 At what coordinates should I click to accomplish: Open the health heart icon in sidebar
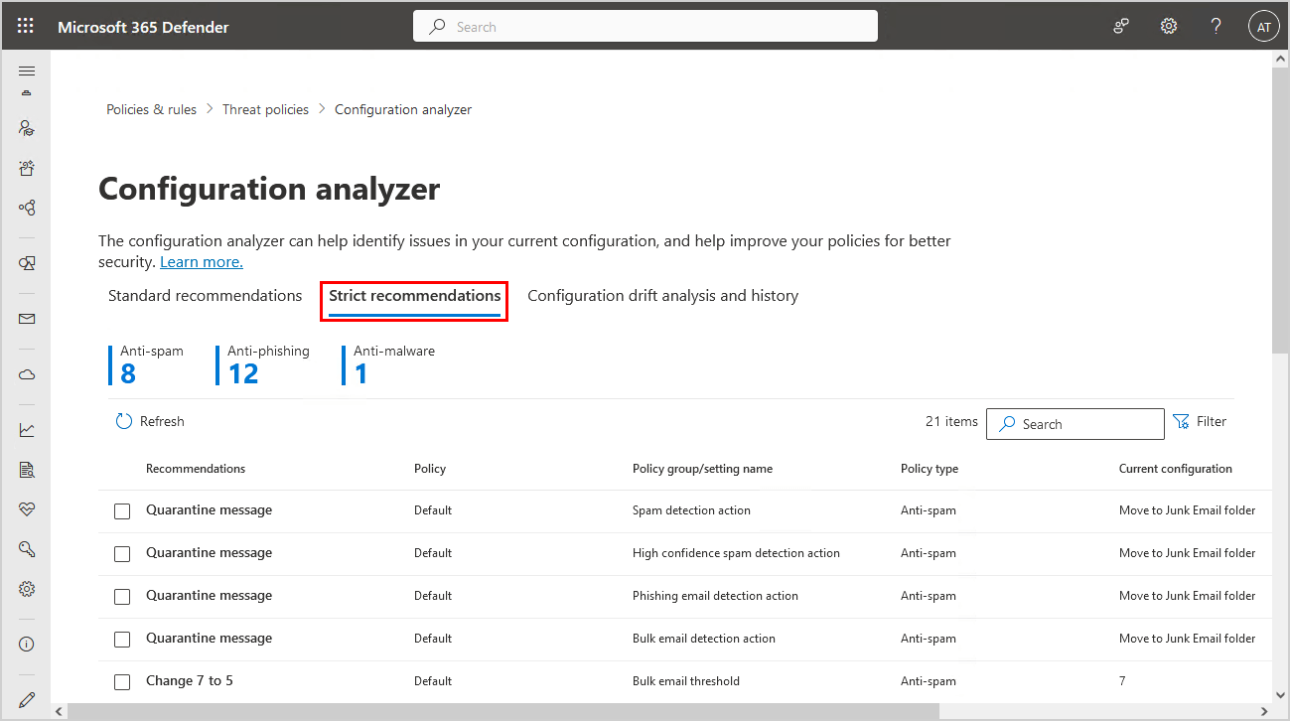pos(27,509)
